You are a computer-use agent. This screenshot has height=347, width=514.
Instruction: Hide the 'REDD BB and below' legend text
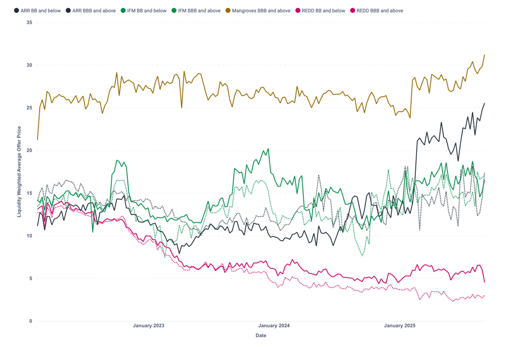(x=323, y=11)
